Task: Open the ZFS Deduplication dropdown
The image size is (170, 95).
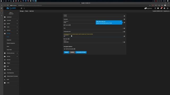Action: click(93, 36)
